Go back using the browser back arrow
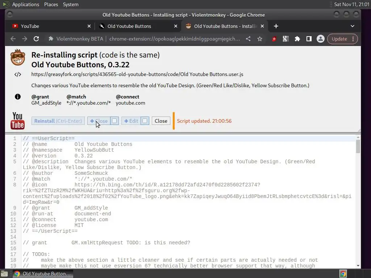This screenshot has height=278, width=371. coord(13,39)
